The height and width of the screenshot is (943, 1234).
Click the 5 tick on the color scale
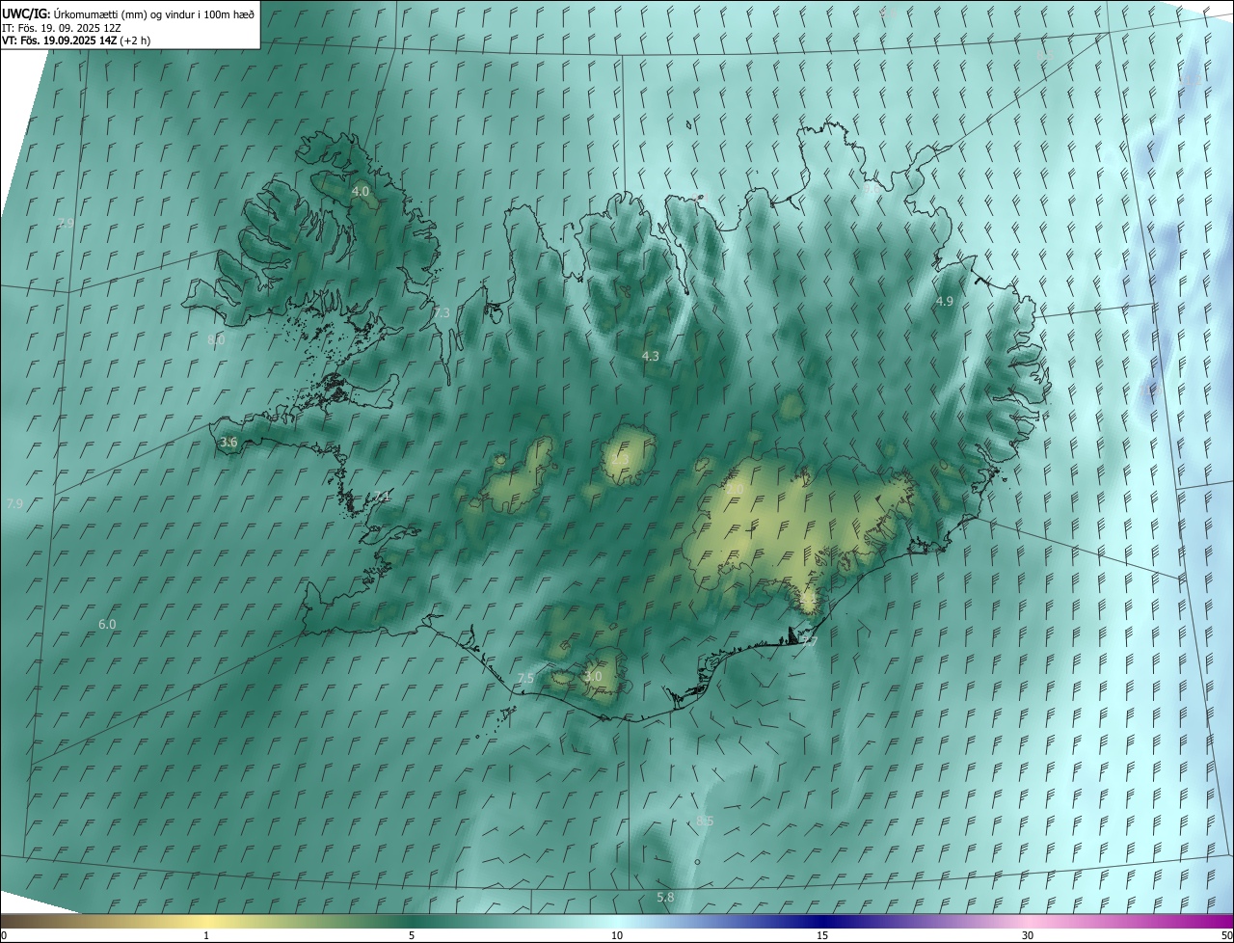tap(412, 935)
